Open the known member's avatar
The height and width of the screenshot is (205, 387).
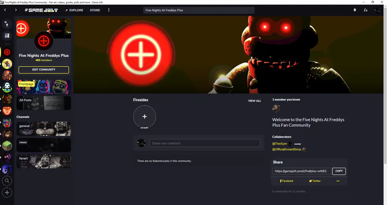(x=276, y=108)
